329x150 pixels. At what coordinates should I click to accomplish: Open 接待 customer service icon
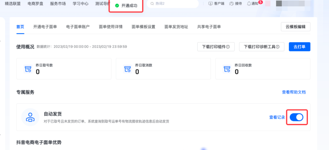pos(231,4)
